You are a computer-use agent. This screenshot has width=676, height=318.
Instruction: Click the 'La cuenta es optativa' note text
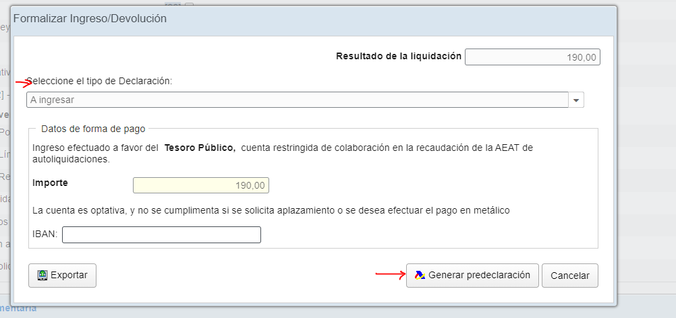click(x=270, y=210)
